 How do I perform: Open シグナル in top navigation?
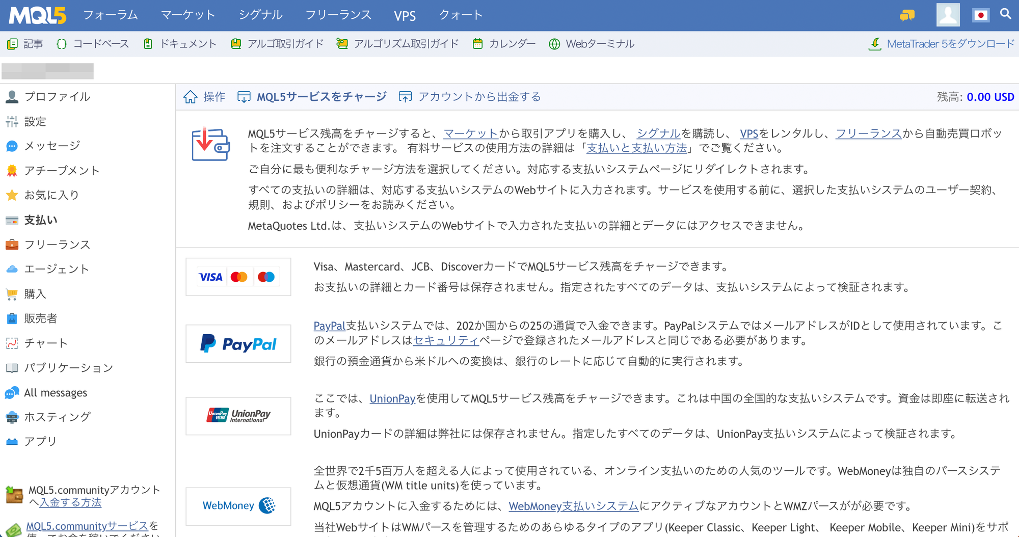tap(261, 15)
